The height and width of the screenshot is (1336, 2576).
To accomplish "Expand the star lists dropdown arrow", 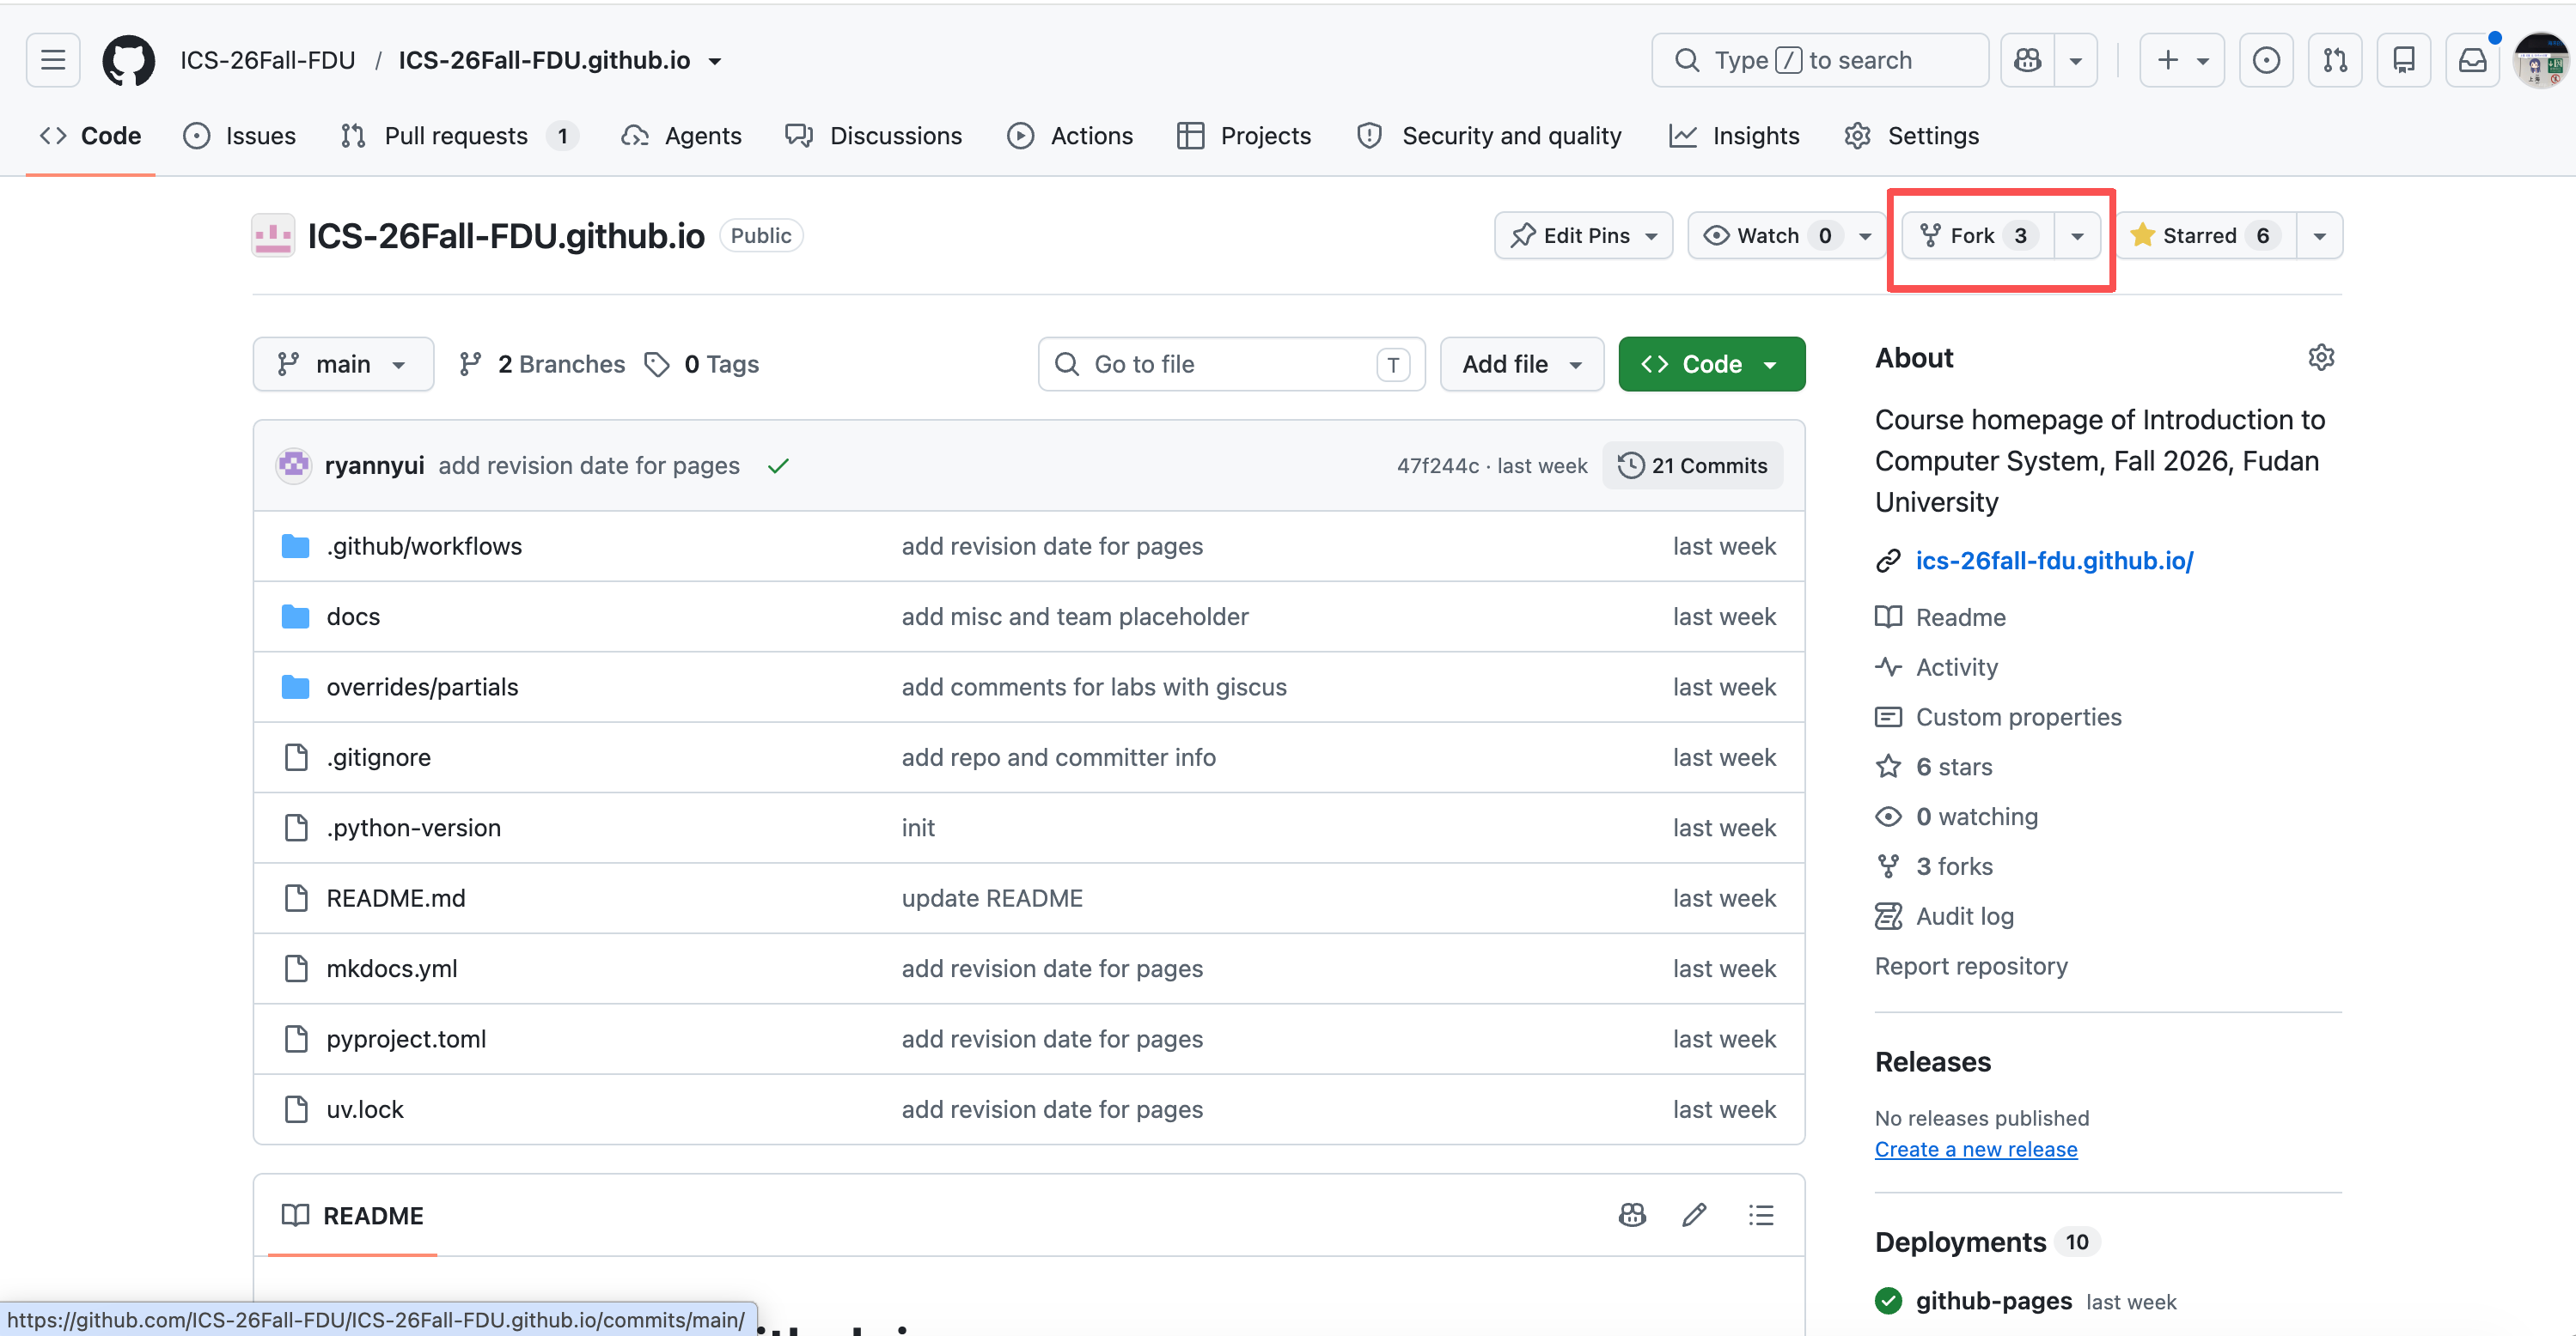I will tap(2319, 236).
